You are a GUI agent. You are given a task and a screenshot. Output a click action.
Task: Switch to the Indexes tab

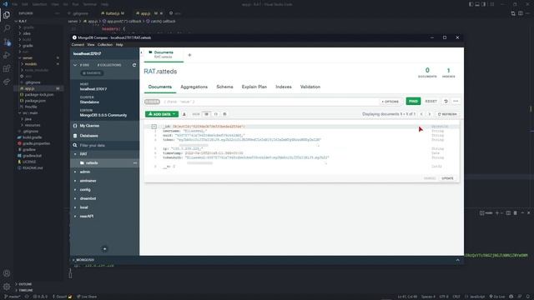tap(284, 87)
